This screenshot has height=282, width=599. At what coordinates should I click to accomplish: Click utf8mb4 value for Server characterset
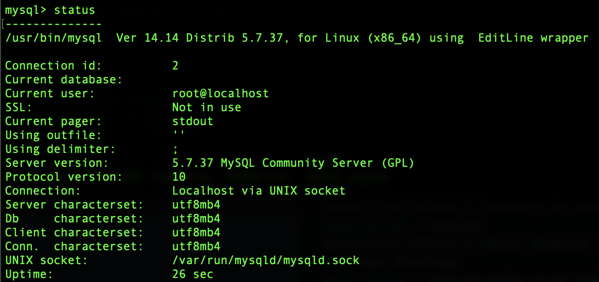[x=196, y=205]
